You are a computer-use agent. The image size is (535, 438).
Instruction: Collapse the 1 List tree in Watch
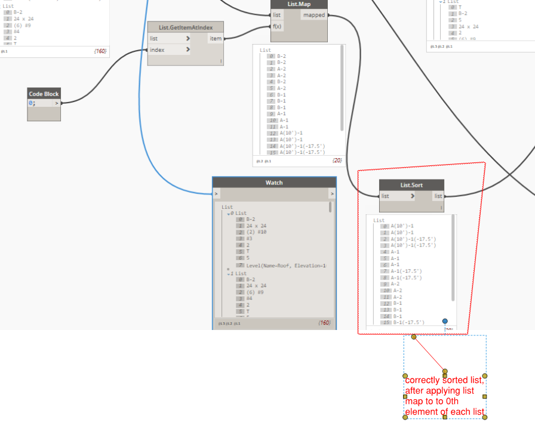point(229,274)
